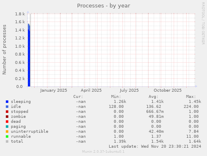
Task: Select the 'stopped' legend label
Action: coord(20,112)
